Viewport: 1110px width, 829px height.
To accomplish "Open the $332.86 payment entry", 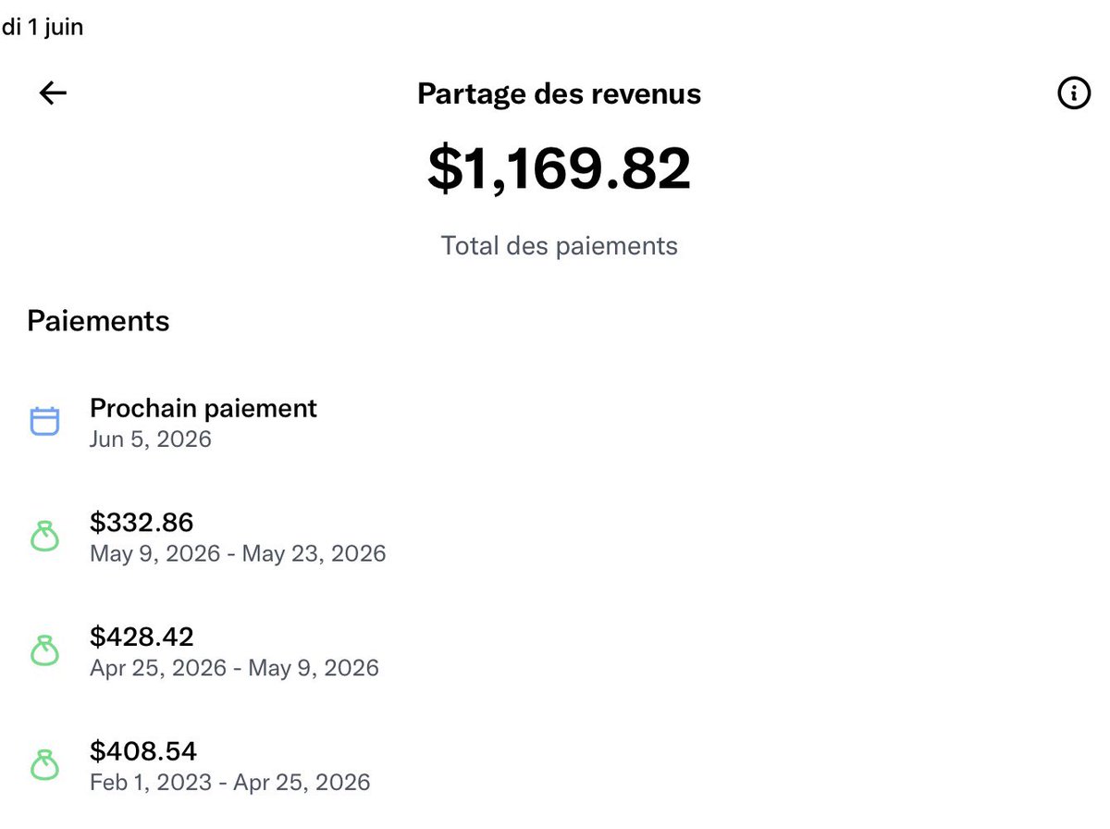I will [555, 538].
